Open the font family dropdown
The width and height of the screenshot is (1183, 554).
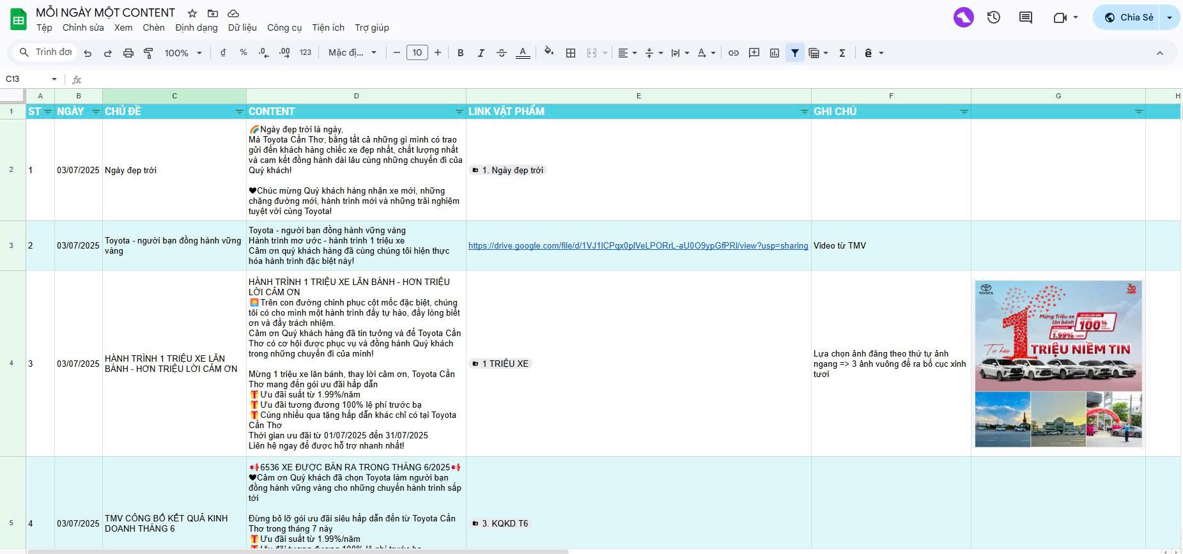click(352, 53)
